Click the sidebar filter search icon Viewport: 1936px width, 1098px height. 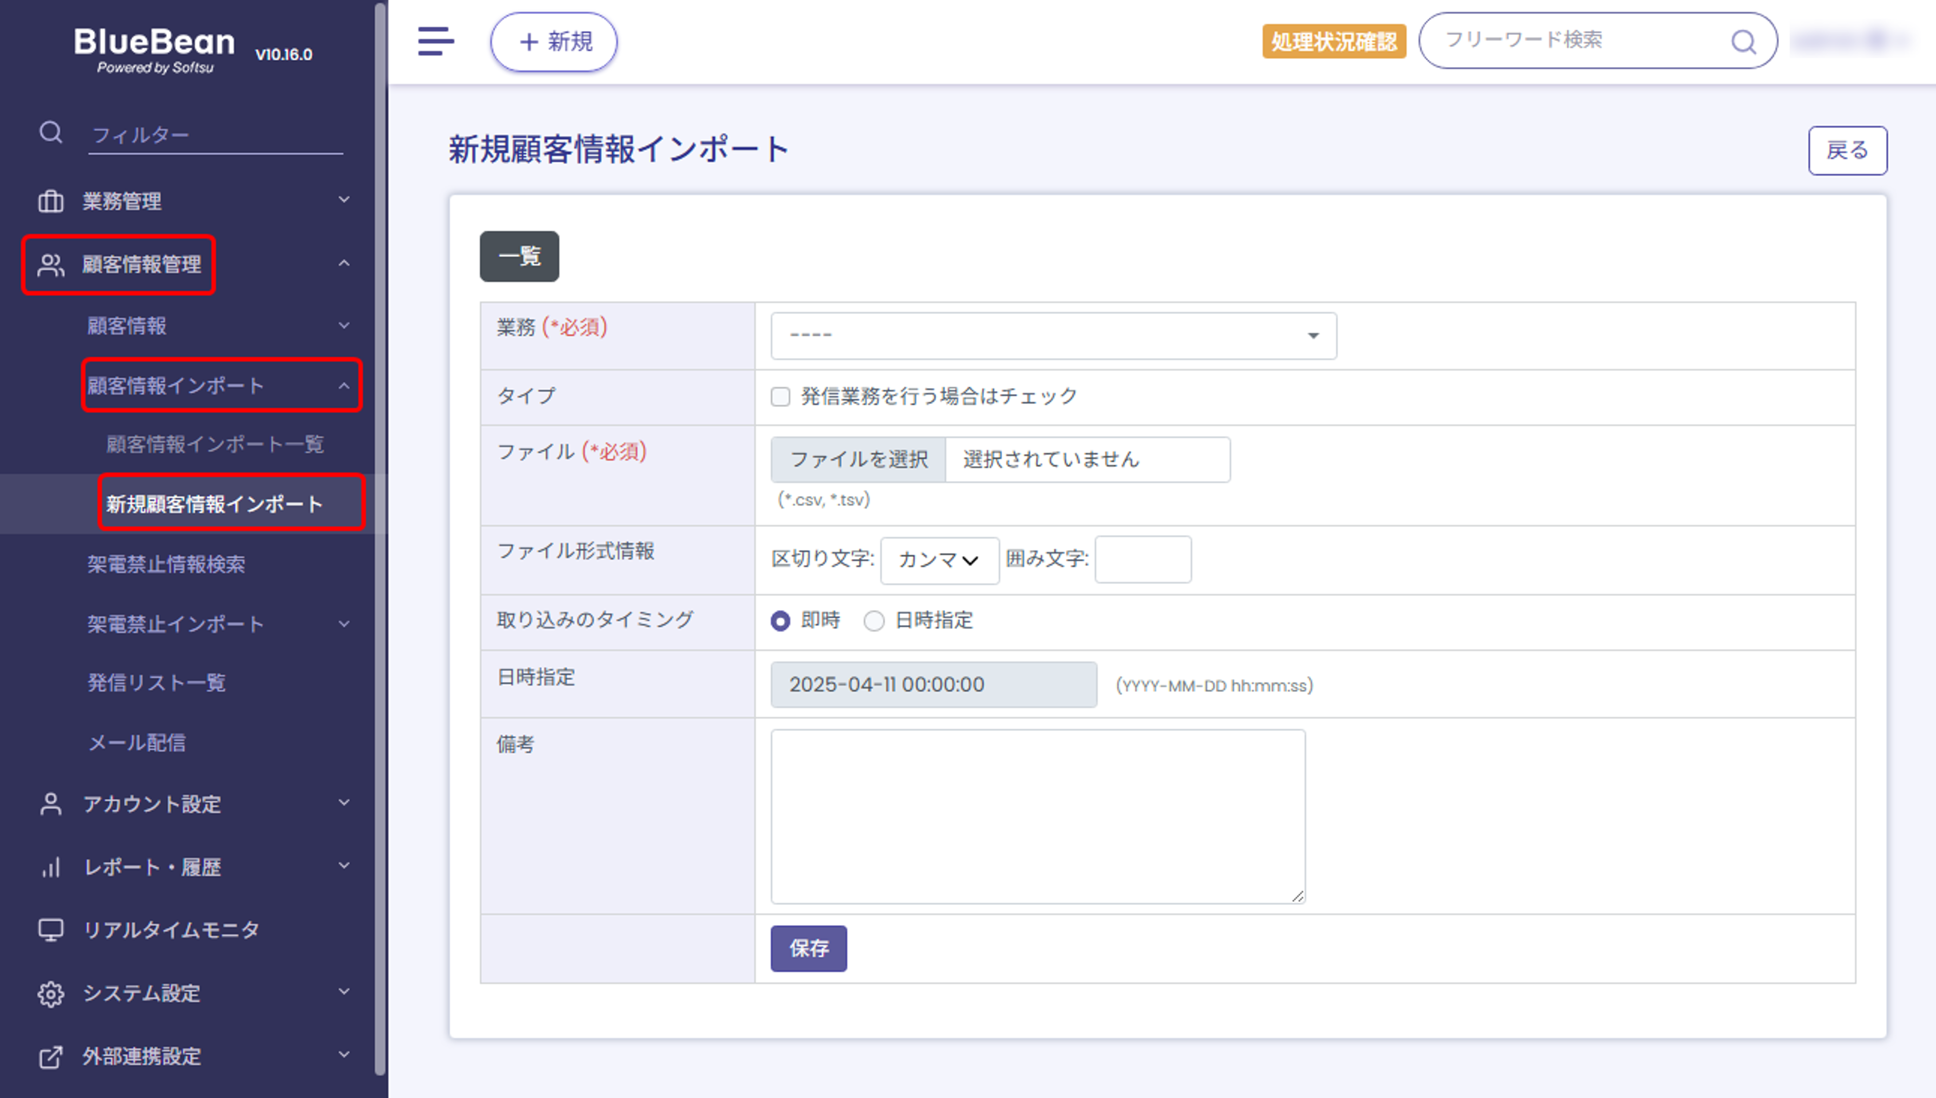coord(51,133)
